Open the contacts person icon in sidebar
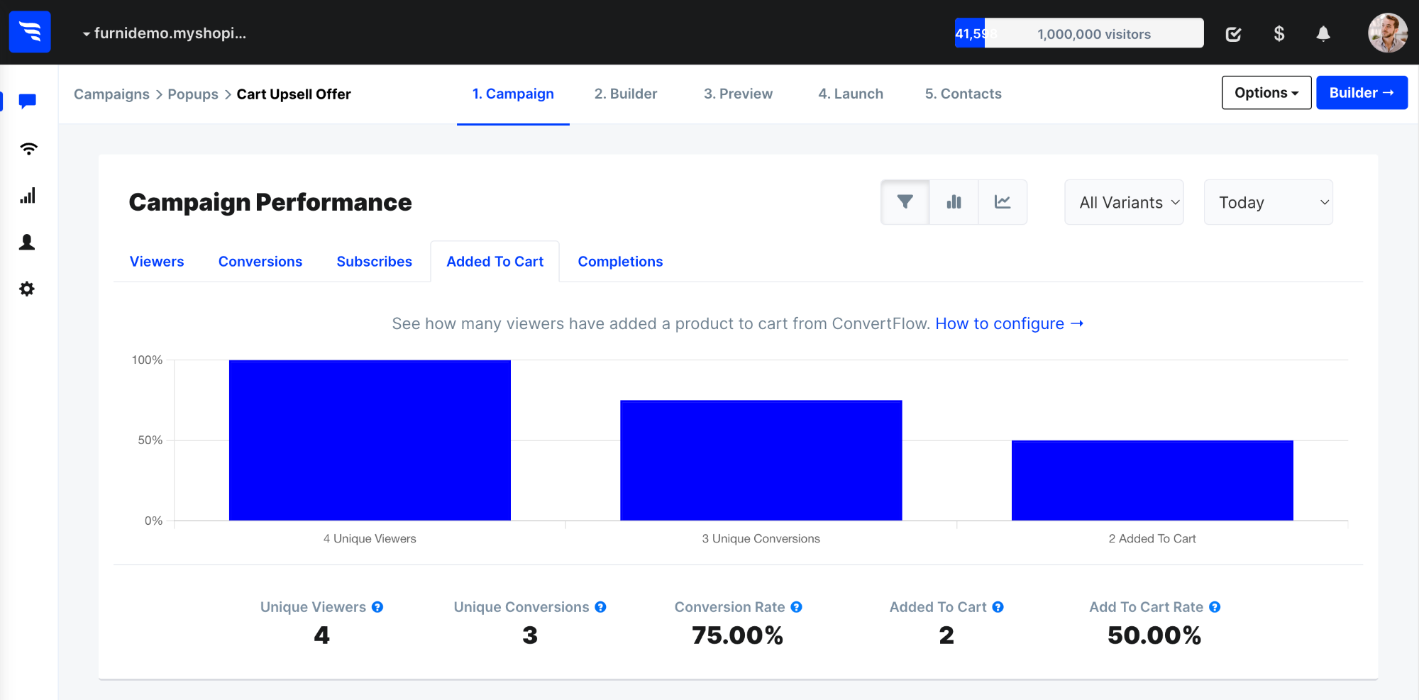This screenshot has height=700, width=1419. 28,242
